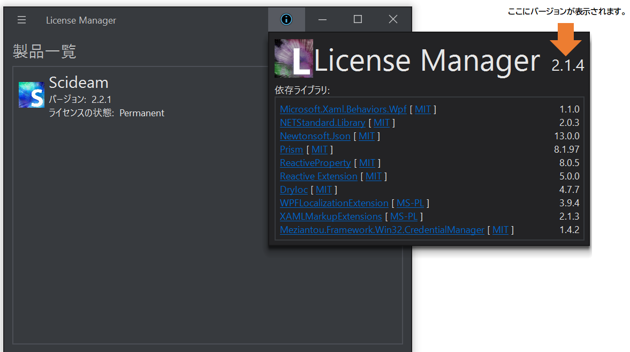This screenshot has width=630, height=352.
Task: Click the License Manager title text in title bar
Action: coord(81,20)
